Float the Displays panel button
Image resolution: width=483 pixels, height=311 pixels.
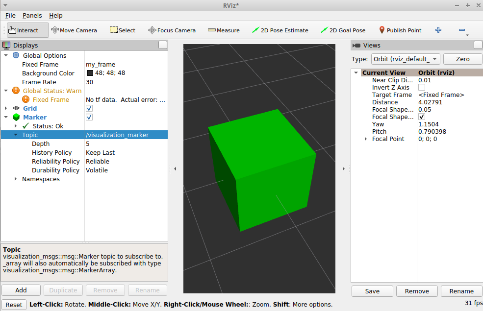163,45
